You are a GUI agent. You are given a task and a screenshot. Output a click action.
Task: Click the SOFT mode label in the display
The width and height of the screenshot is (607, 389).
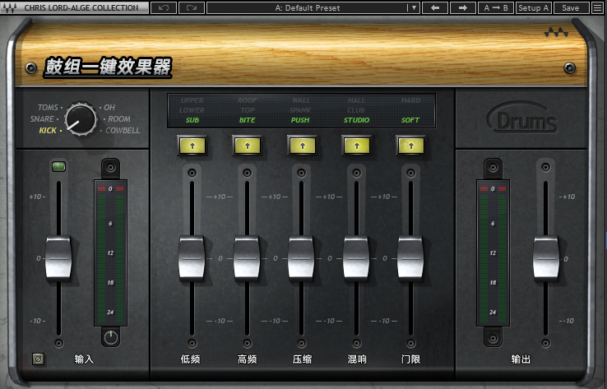pyautogui.click(x=410, y=120)
